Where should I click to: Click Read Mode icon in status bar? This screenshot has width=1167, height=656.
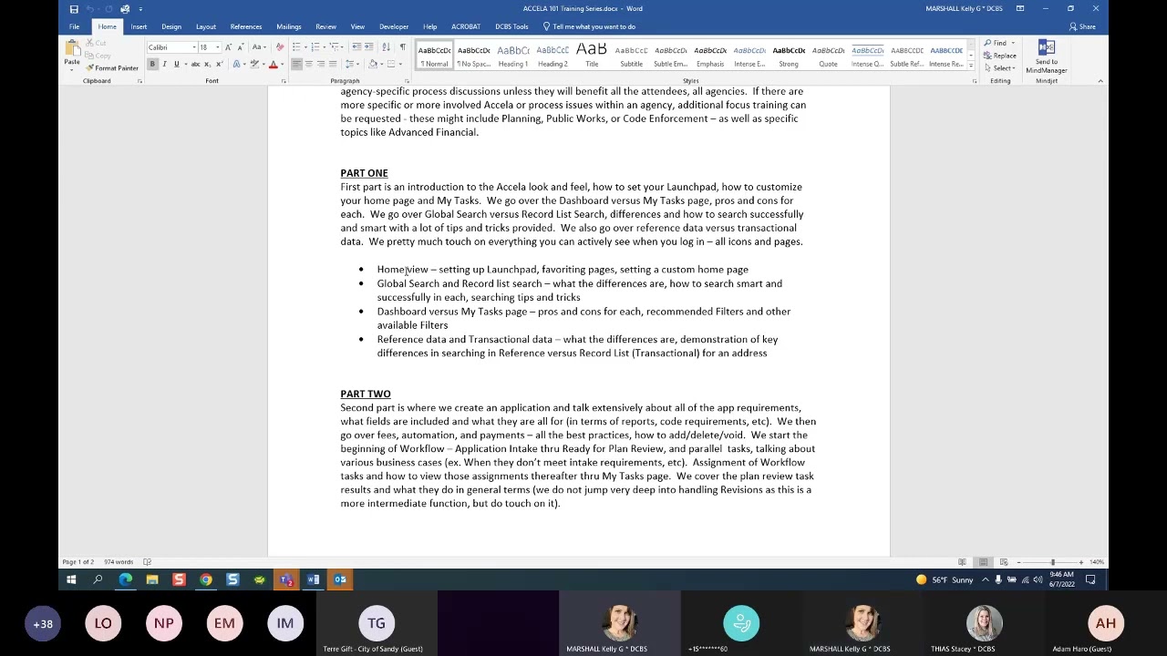click(x=962, y=562)
